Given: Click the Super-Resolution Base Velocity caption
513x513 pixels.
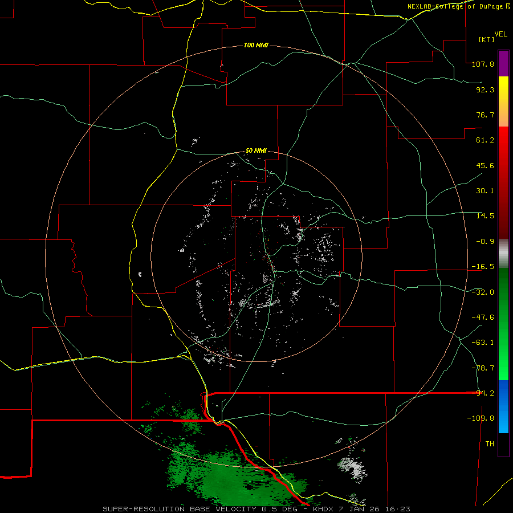Looking at the screenshot, I should [x=256, y=509].
